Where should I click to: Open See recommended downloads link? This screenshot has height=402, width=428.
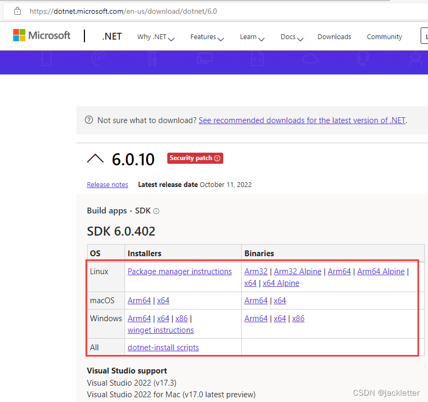302,120
